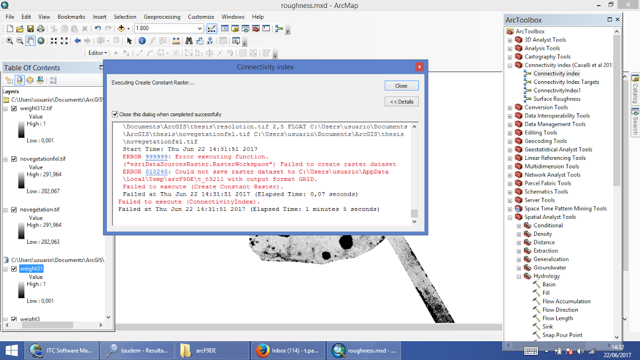Click the Close button in Connectivity index dialog
This screenshot has width=640, height=360.
[x=401, y=85]
